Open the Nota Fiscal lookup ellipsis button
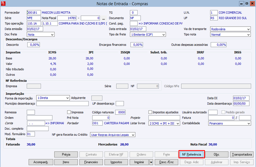 coord(103,18)
